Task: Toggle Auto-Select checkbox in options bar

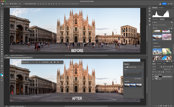Action: [x=10, y=4]
